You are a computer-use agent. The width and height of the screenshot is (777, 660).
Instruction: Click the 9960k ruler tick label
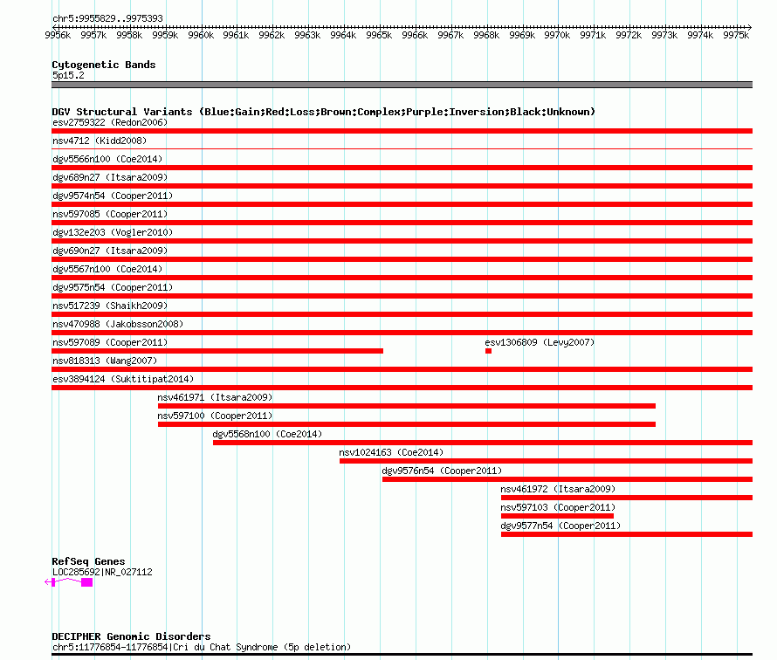pos(201,35)
